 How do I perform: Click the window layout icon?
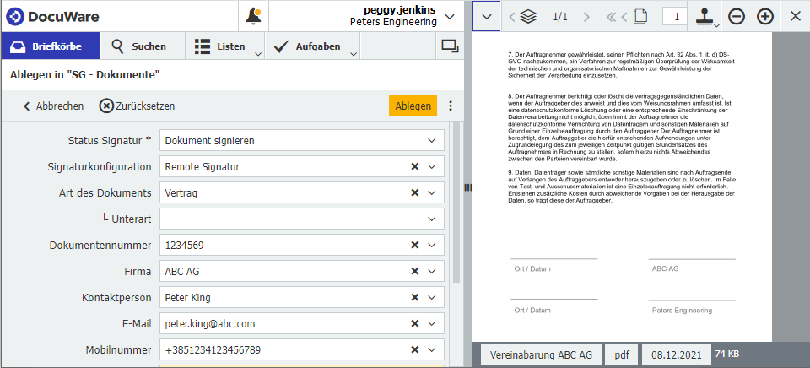449,46
